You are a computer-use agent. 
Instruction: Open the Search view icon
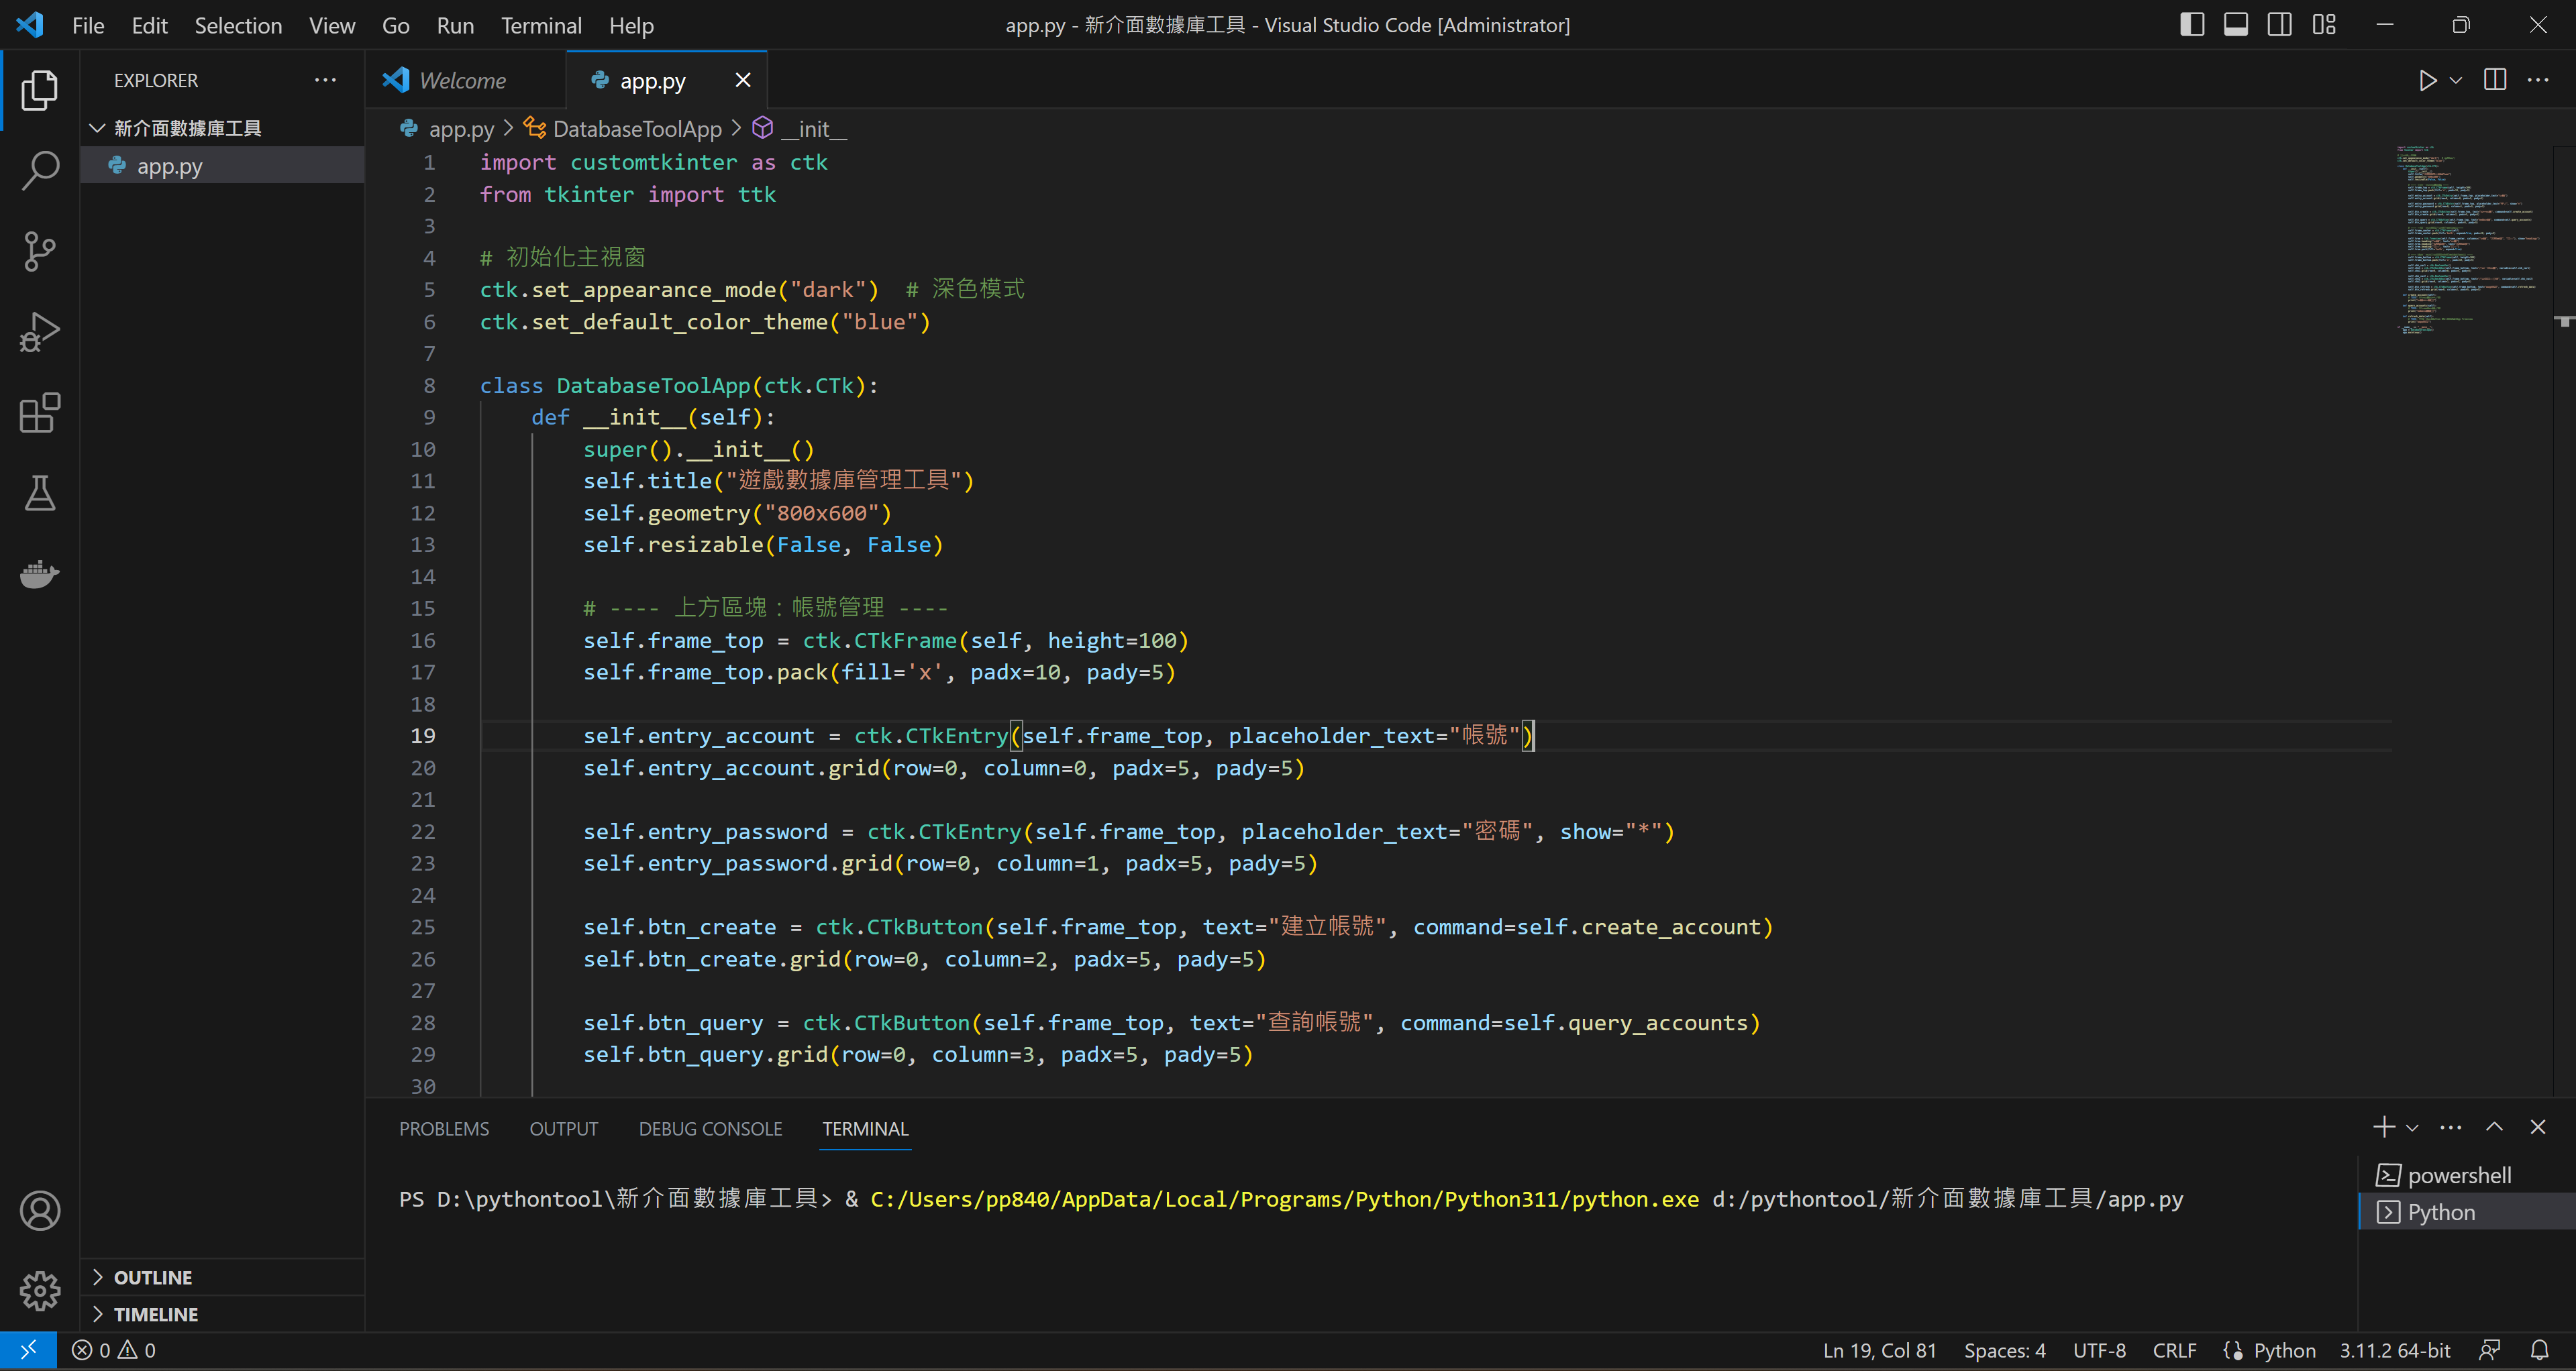click(x=40, y=171)
